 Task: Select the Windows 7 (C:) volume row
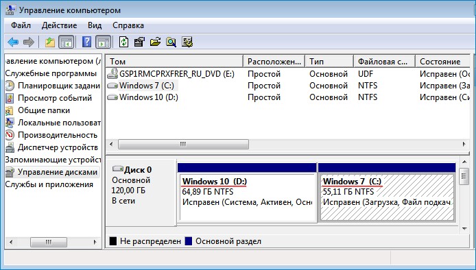point(288,86)
